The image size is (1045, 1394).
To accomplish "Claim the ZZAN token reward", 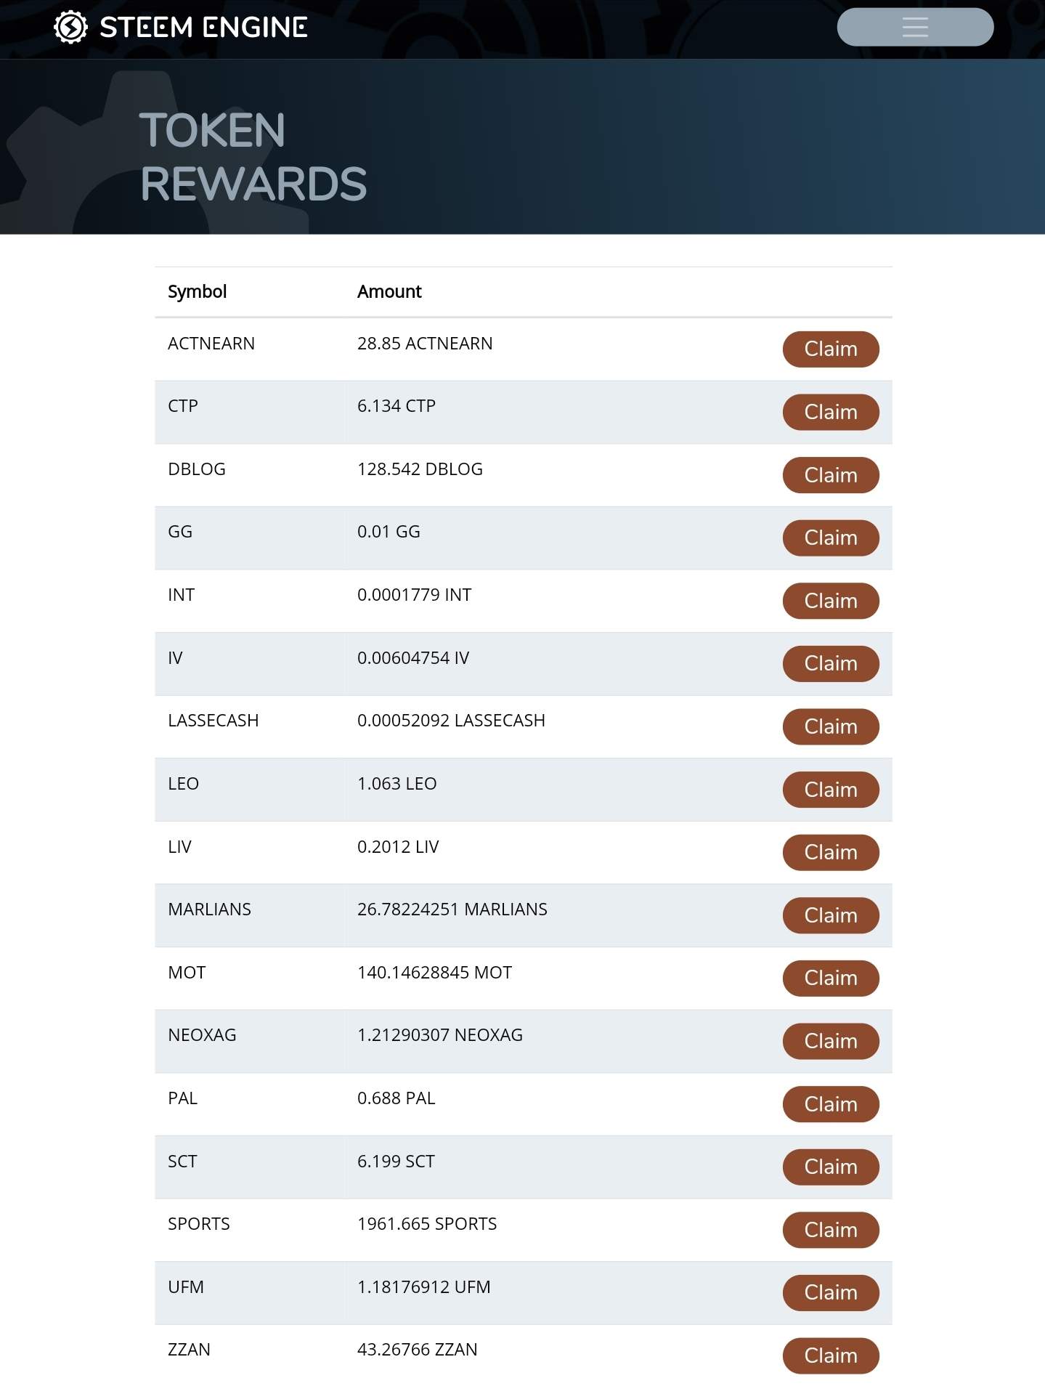I will click(831, 1356).
